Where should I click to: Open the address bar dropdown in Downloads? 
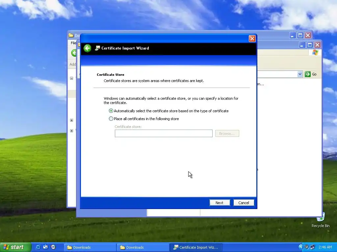coord(300,74)
